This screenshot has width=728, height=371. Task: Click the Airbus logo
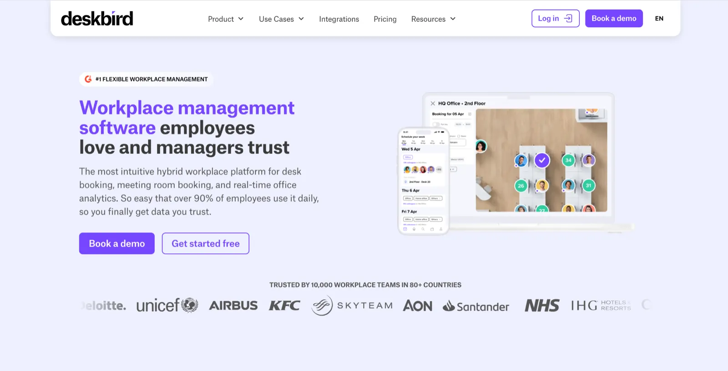(x=233, y=306)
